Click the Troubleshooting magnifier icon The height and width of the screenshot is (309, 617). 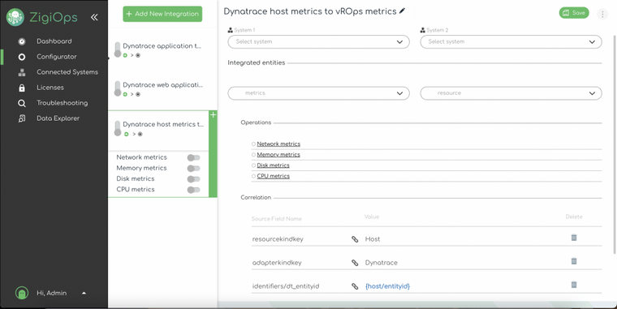[22, 103]
